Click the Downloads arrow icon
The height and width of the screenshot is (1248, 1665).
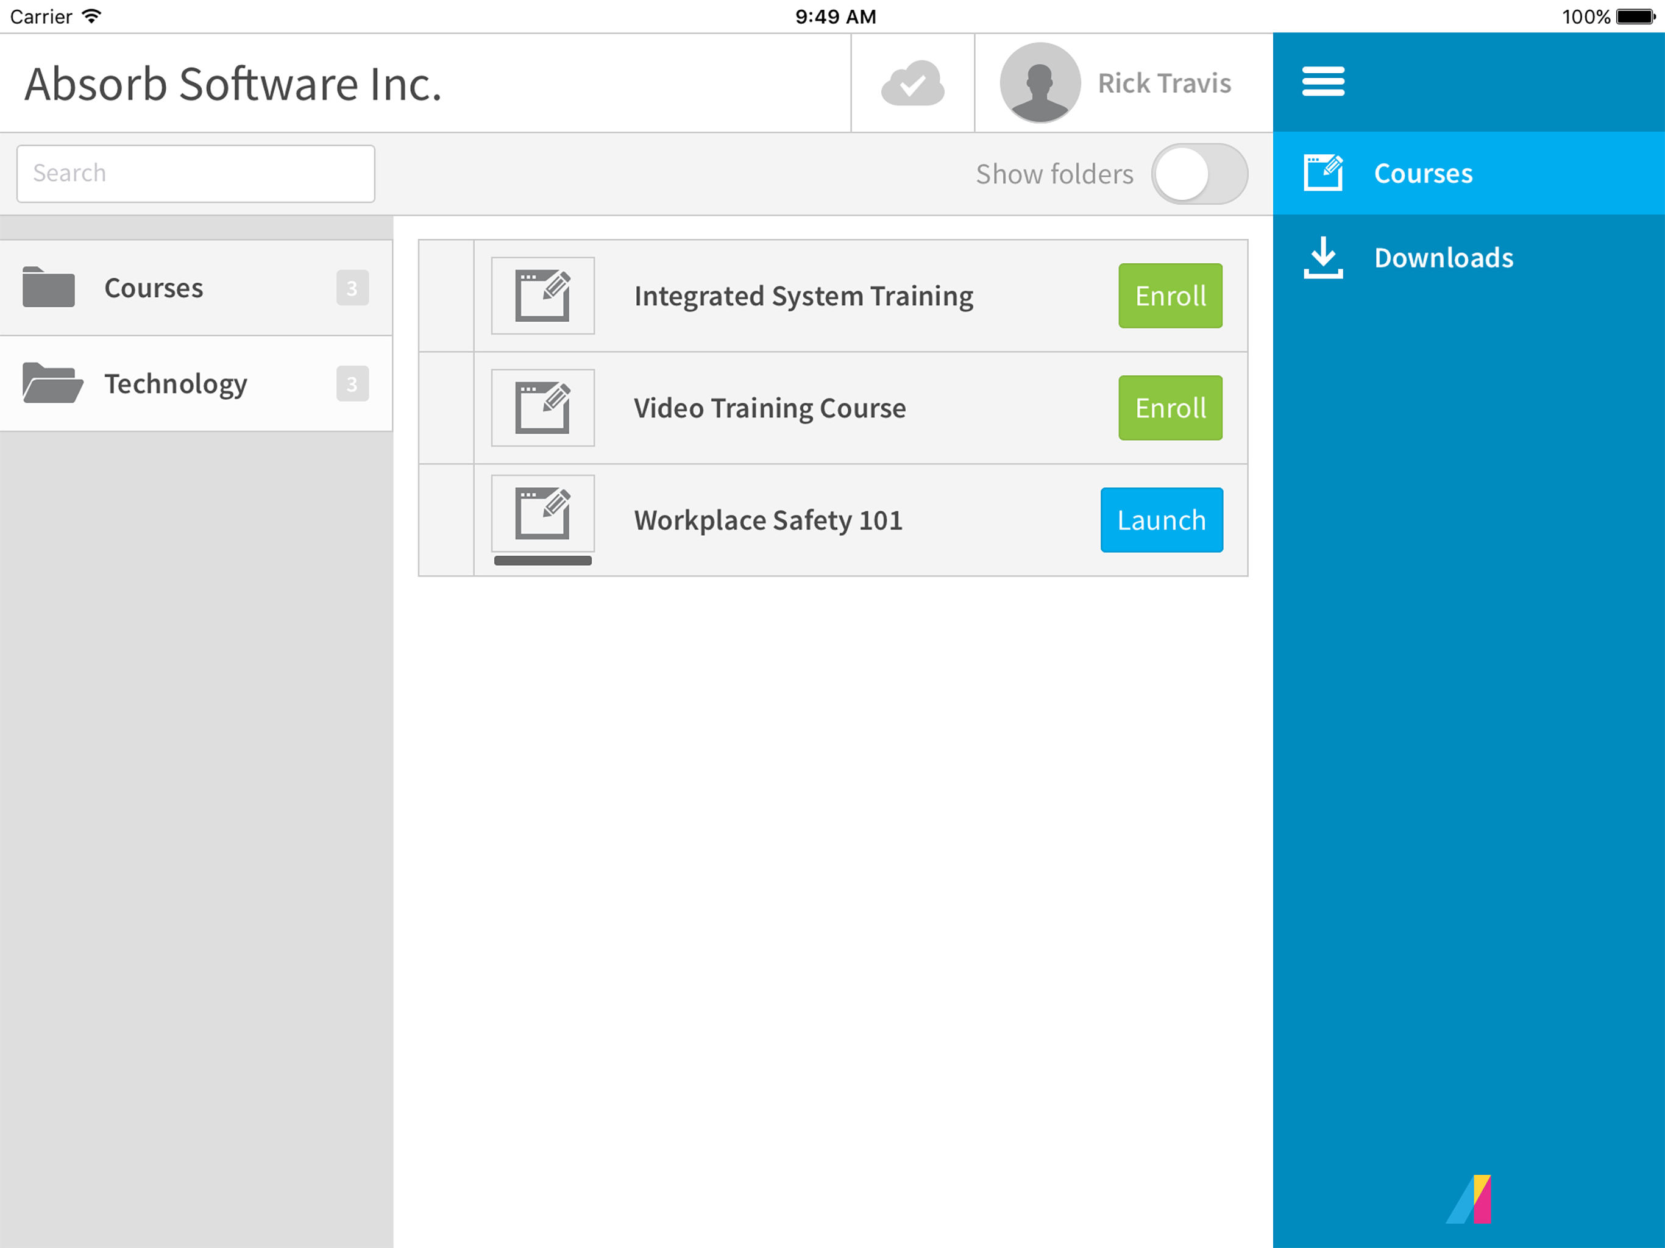tap(1323, 257)
